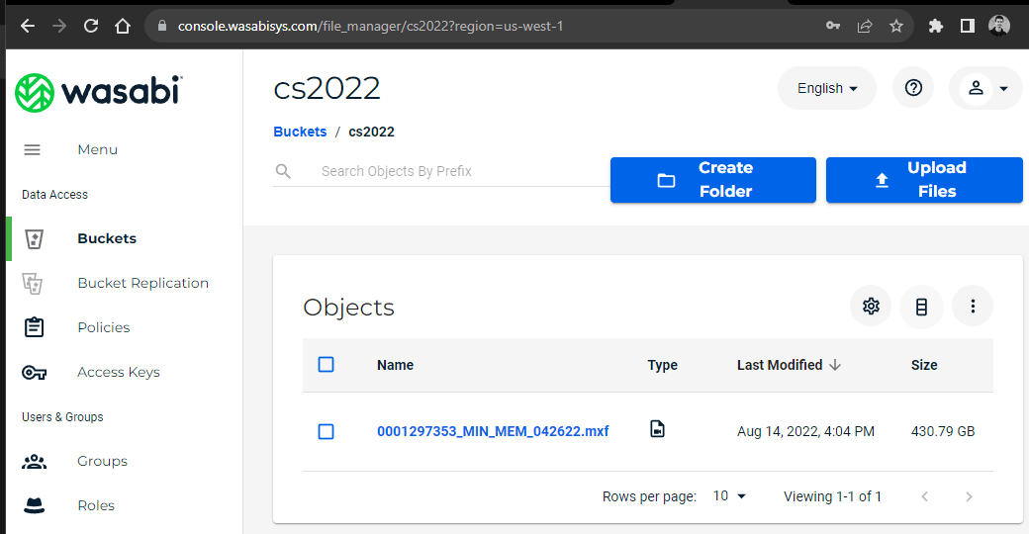Go to the next page of objects
This screenshot has width=1029, height=534.
pyautogui.click(x=970, y=496)
